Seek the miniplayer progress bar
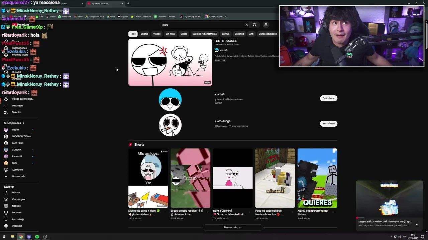 coord(389,218)
